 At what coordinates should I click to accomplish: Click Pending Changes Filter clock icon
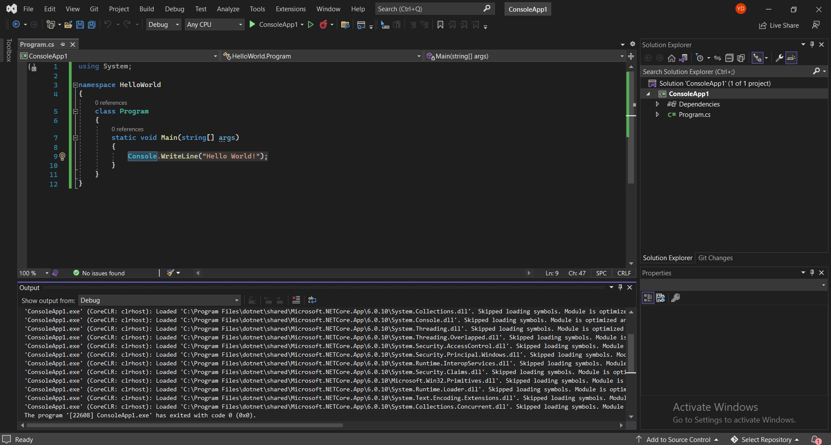(699, 58)
